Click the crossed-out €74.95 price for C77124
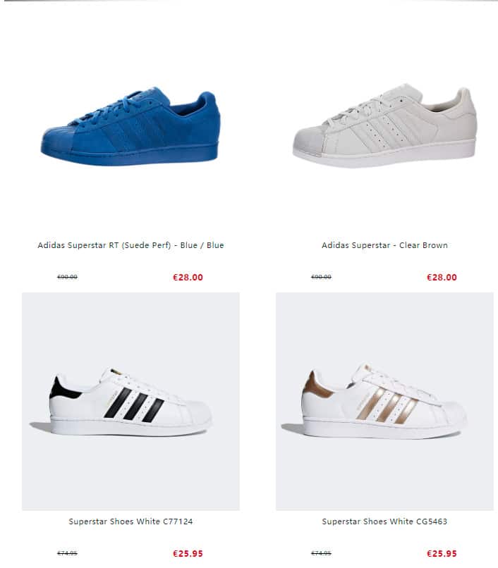 click(67, 553)
